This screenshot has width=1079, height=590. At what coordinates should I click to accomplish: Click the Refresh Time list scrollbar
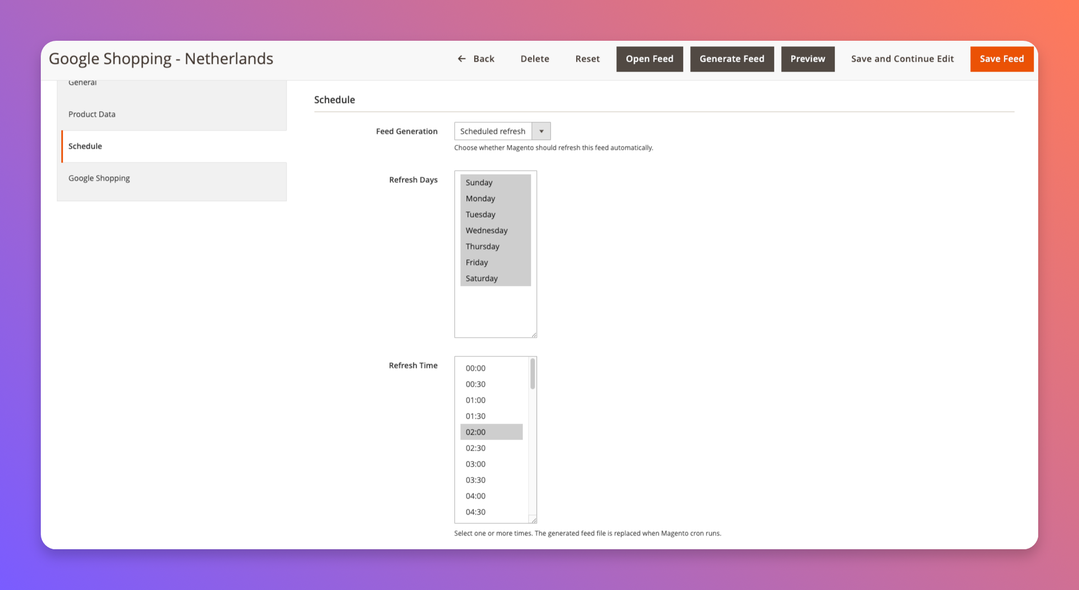(x=533, y=374)
